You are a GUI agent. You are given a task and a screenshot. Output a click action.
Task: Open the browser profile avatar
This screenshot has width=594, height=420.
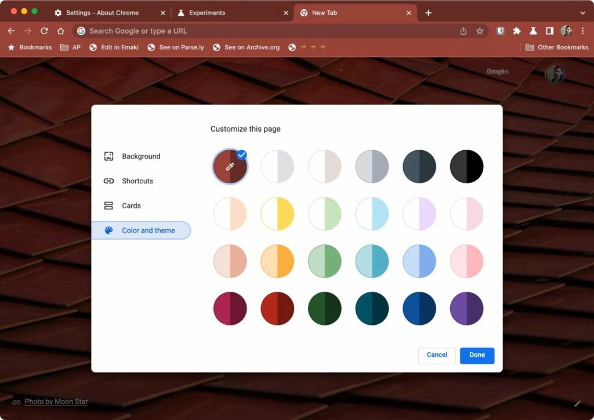[x=566, y=31]
